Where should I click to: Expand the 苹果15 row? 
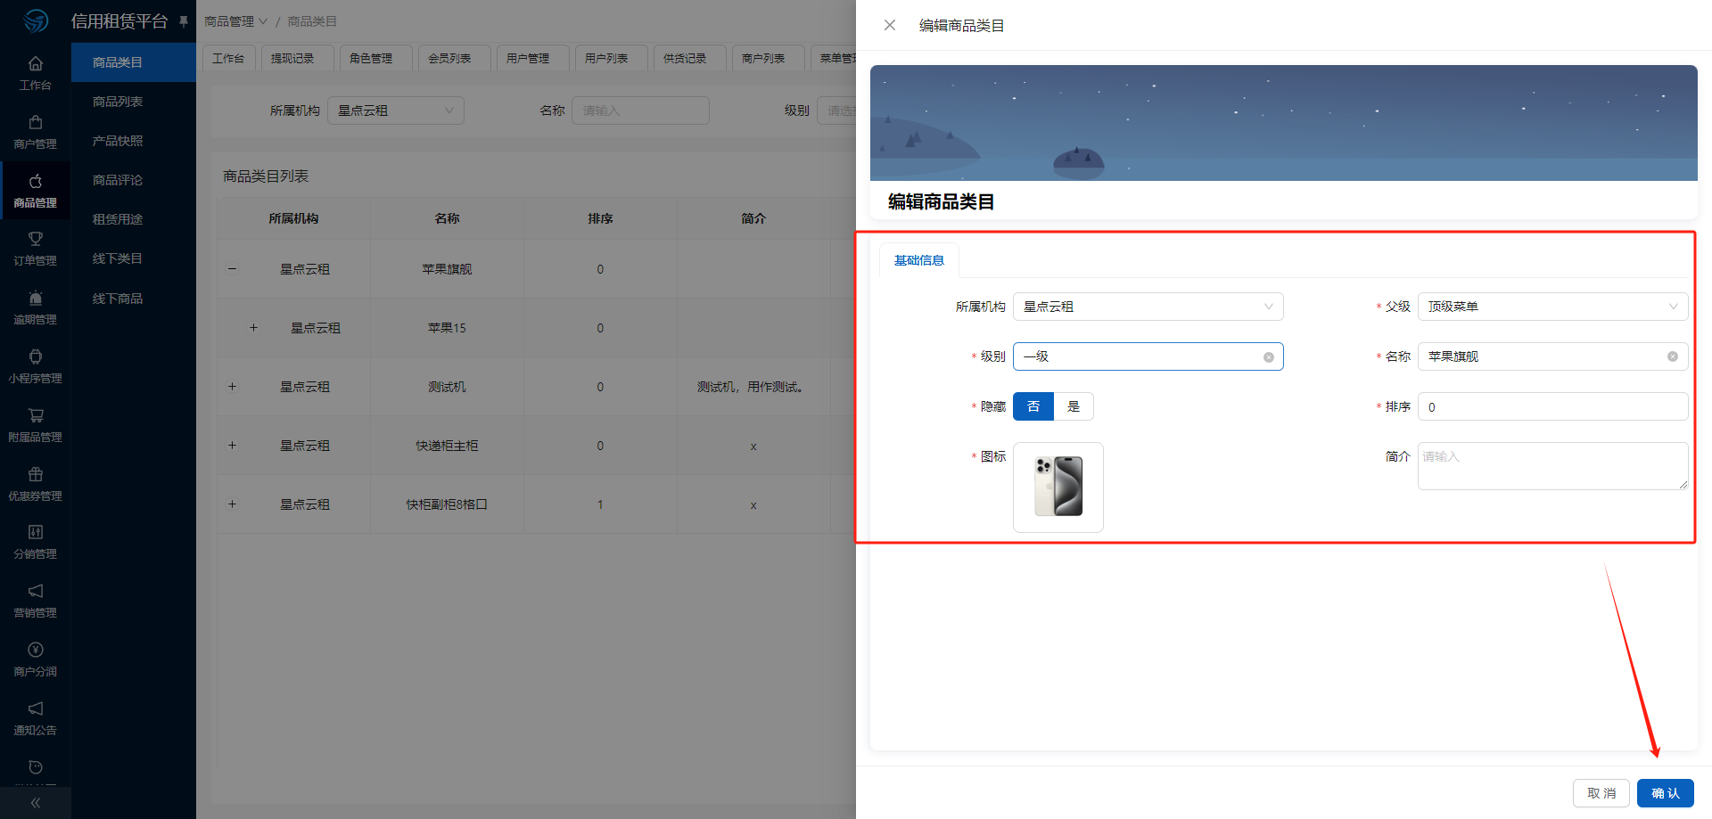coord(253,328)
